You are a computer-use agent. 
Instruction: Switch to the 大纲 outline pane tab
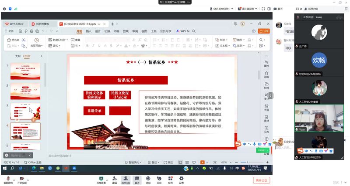(18, 56)
